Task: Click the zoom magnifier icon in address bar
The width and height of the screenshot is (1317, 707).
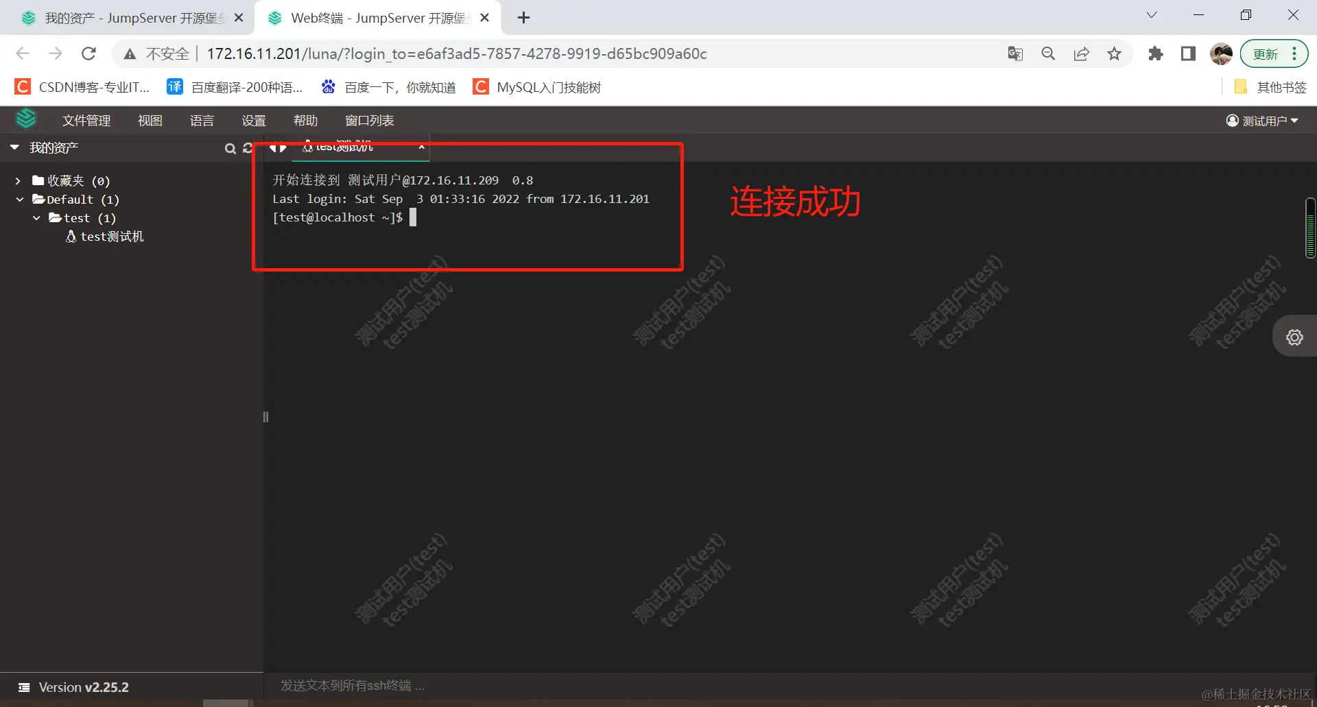Action: click(1048, 53)
